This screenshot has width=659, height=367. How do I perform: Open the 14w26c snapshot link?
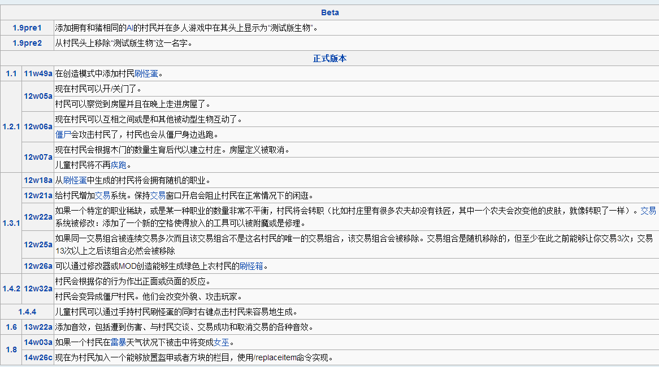tap(38, 357)
